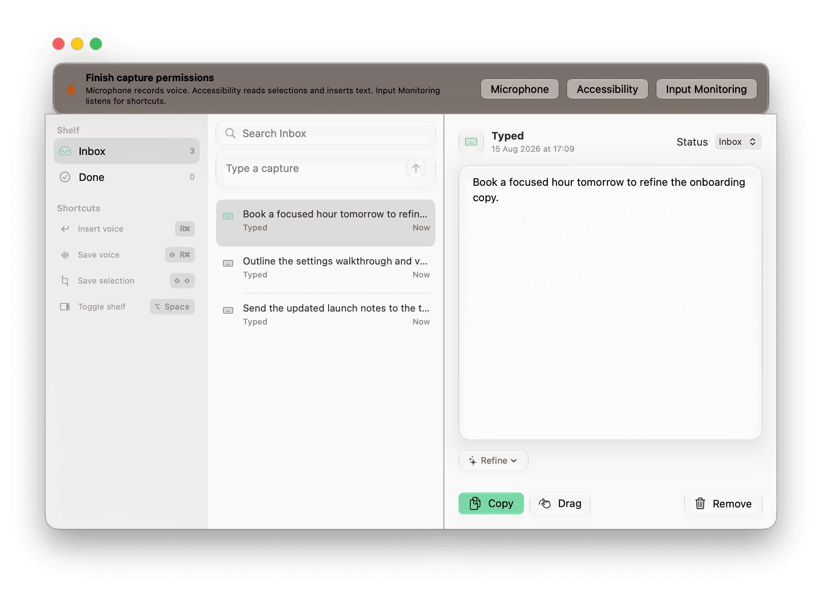Click the hand icon on Drag button
This screenshot has width=822, height=589.
point(545,503)
